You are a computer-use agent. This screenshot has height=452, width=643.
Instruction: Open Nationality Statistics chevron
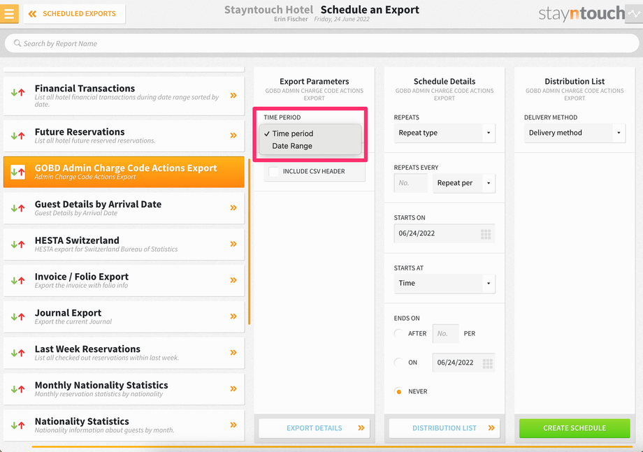pos(233,425)
